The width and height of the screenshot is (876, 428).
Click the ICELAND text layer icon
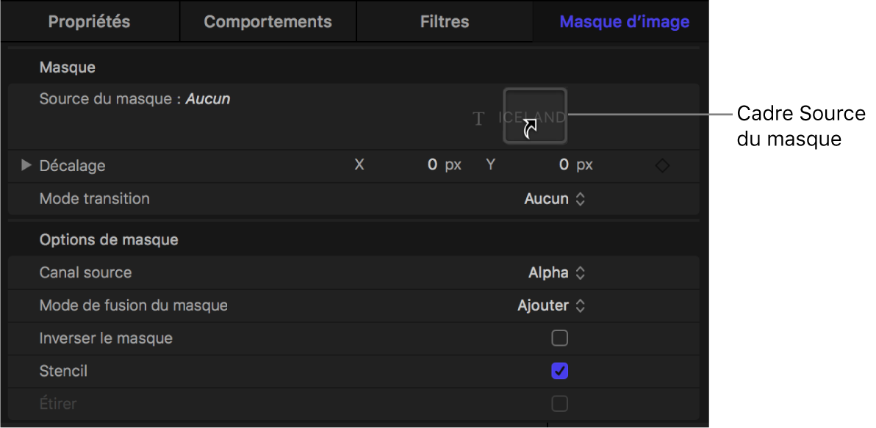pos(479,118)
